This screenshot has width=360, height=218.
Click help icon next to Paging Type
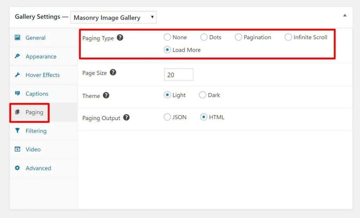[x=120, y=38]
